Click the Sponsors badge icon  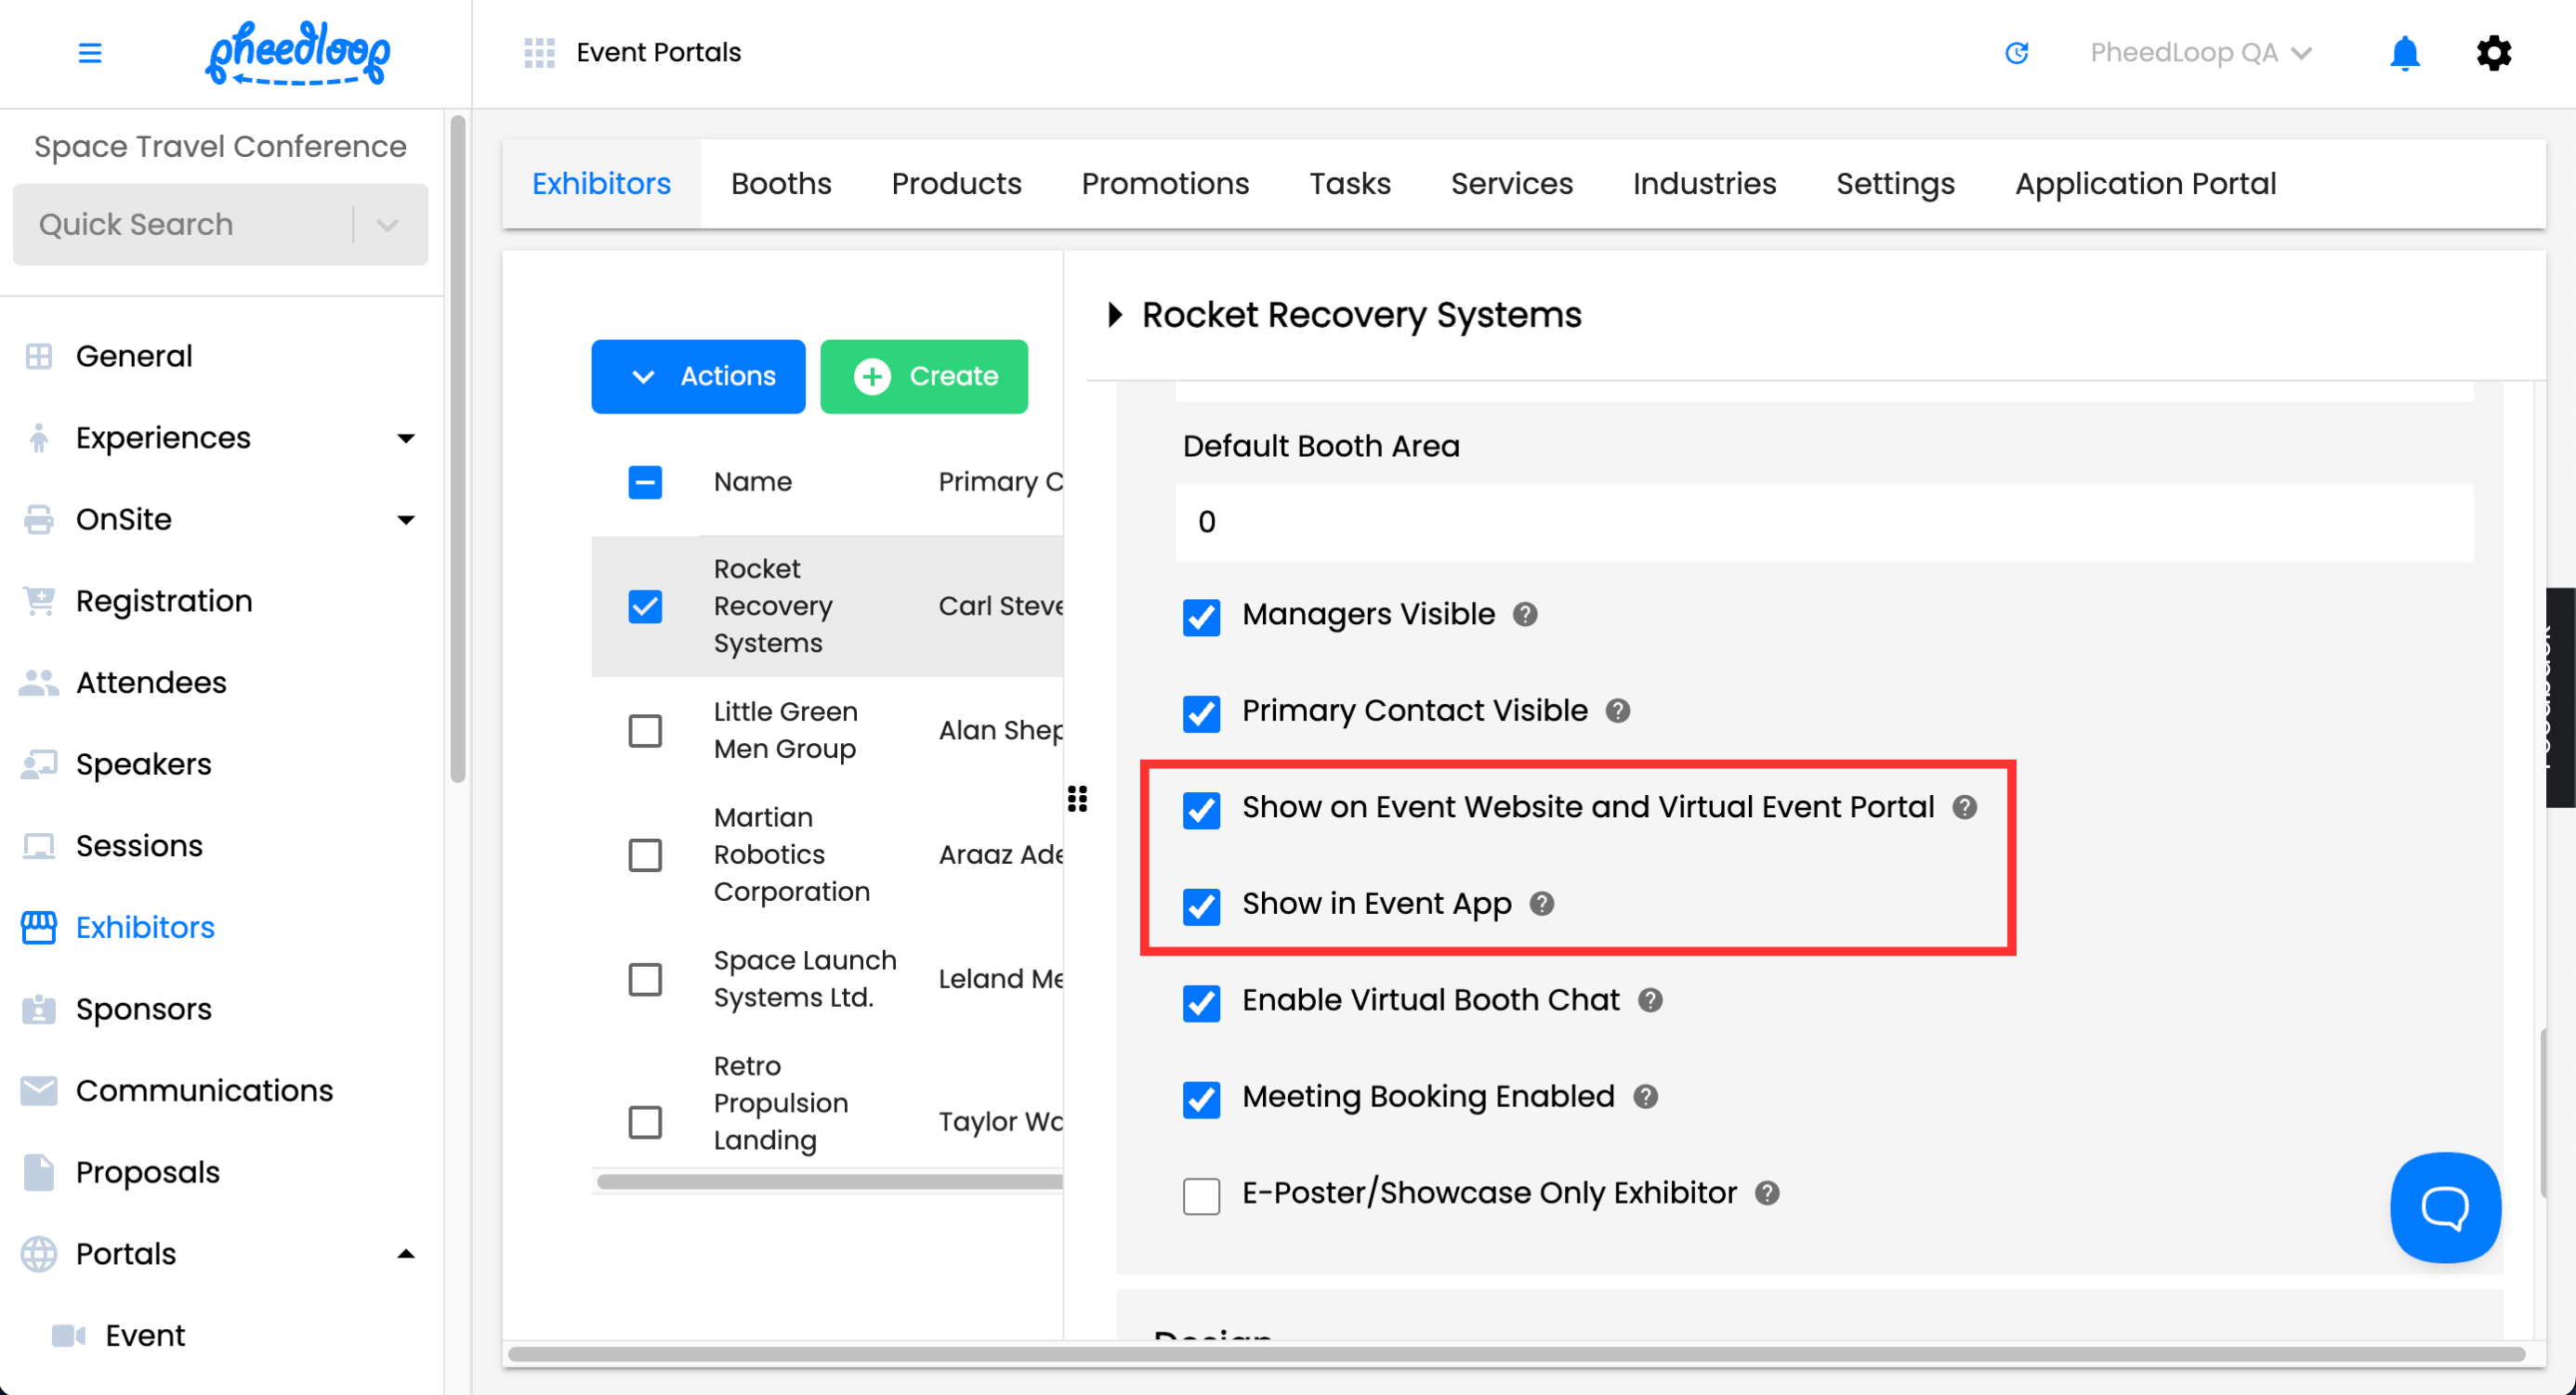[x=39, y=1010]
